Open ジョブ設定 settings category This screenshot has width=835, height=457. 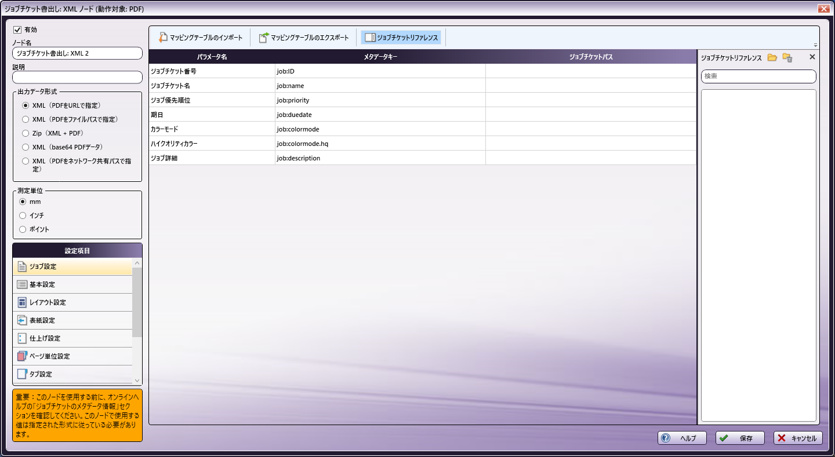click(x=72, y=266)
